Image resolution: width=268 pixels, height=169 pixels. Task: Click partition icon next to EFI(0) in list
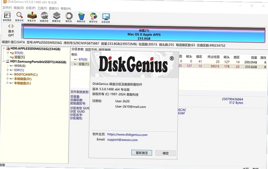(x=76, y=59)
